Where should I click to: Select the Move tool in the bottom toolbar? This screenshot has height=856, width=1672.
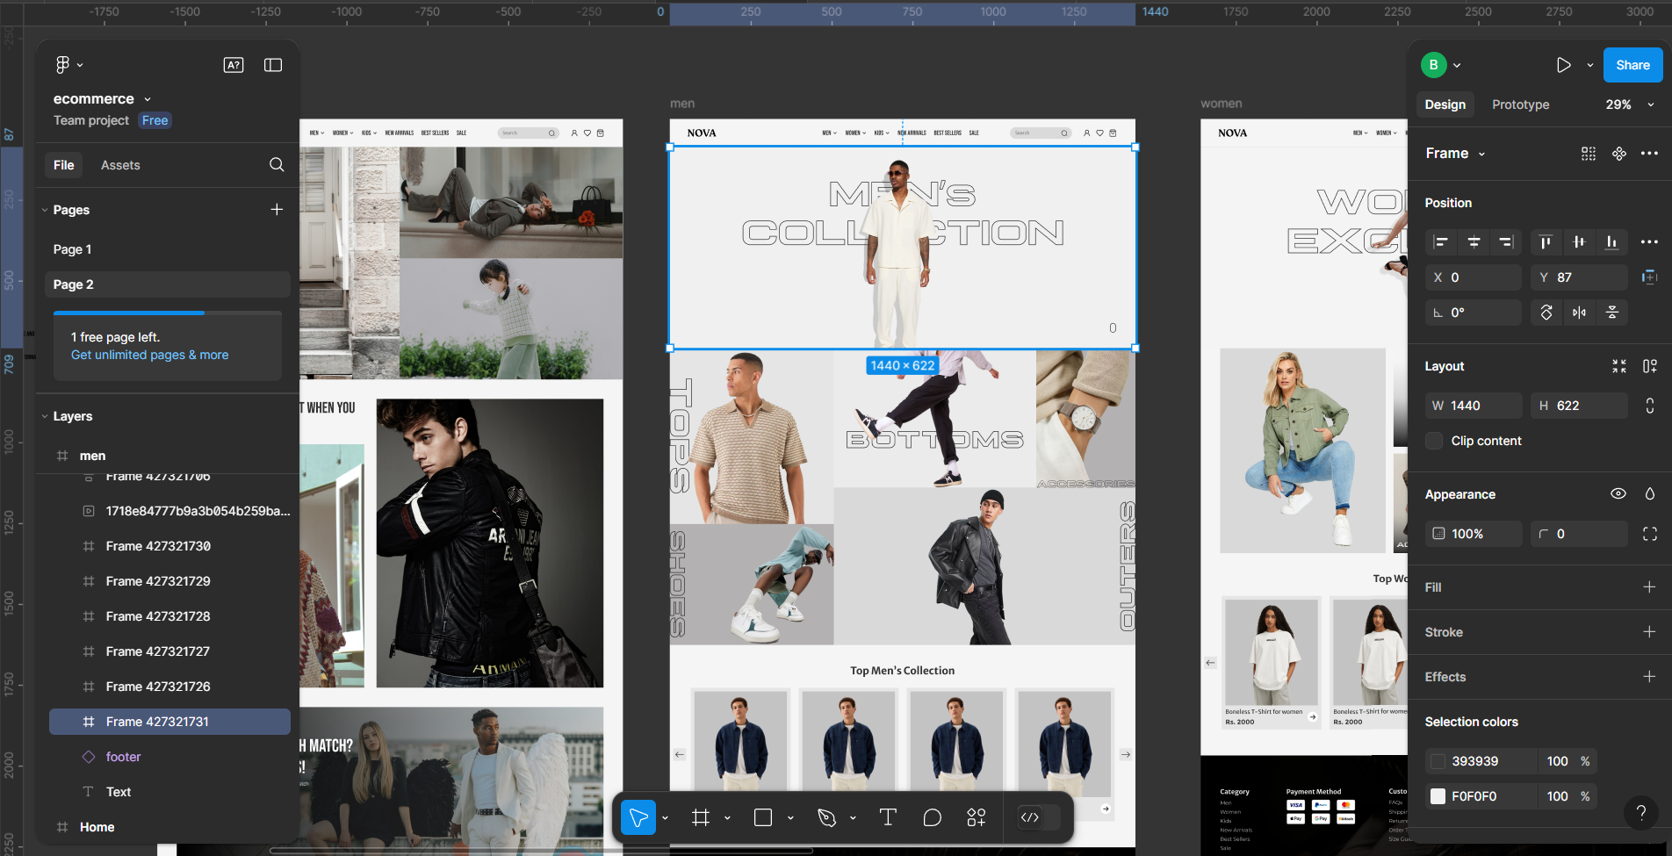tap(639, 816)
